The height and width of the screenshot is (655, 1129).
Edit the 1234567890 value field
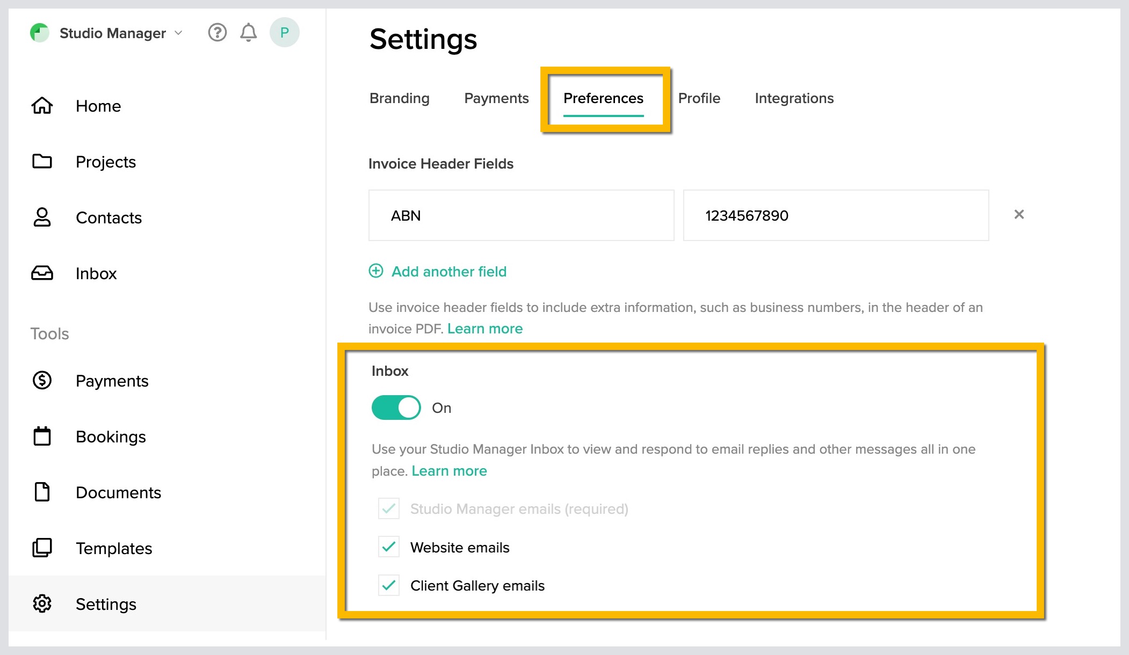[x=836, y=215]
